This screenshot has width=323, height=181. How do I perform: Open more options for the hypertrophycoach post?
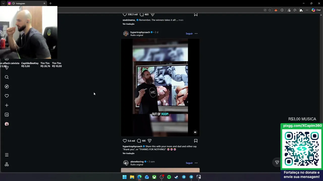(x=196, y=33)
